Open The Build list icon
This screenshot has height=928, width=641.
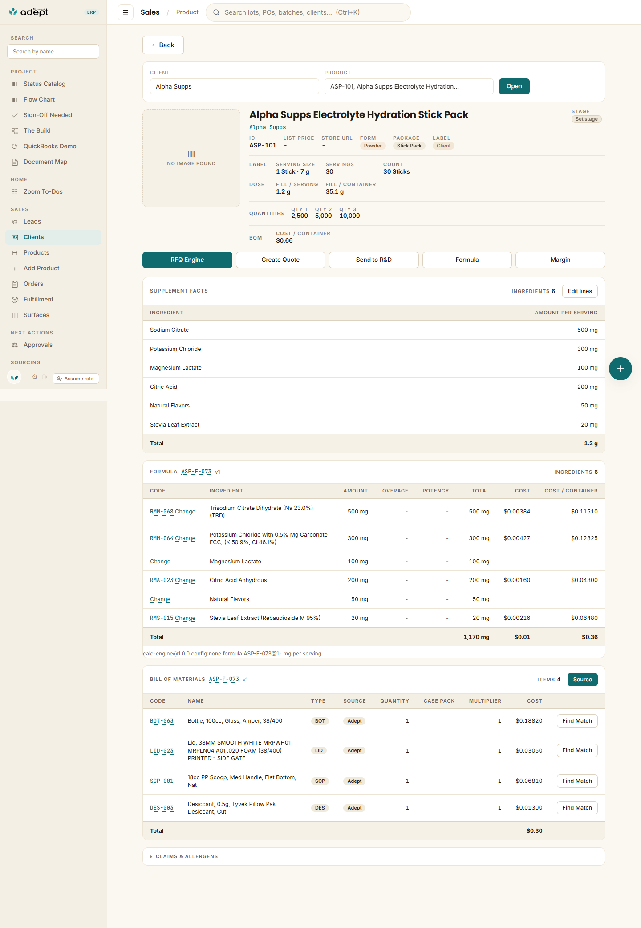(15, 131)
